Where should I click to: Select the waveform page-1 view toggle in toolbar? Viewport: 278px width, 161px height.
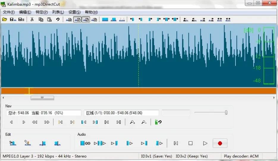[77, 20]
